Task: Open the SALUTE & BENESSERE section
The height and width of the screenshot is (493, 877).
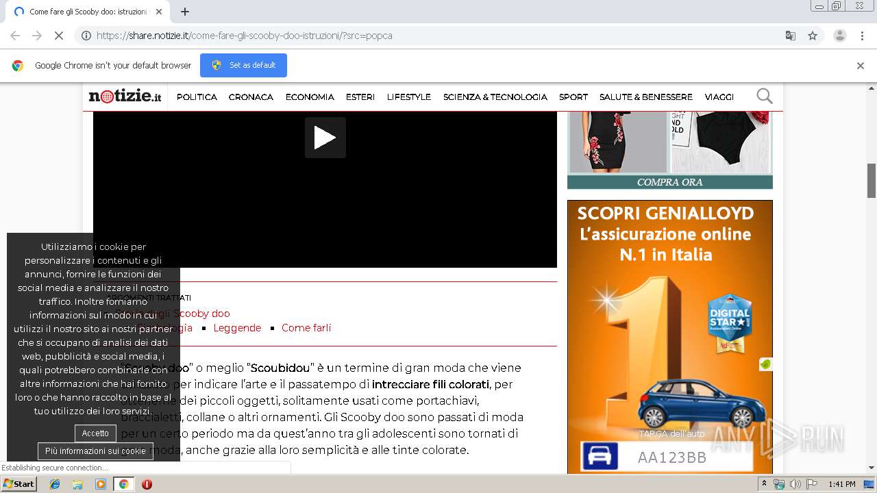Action: point(646,97)
